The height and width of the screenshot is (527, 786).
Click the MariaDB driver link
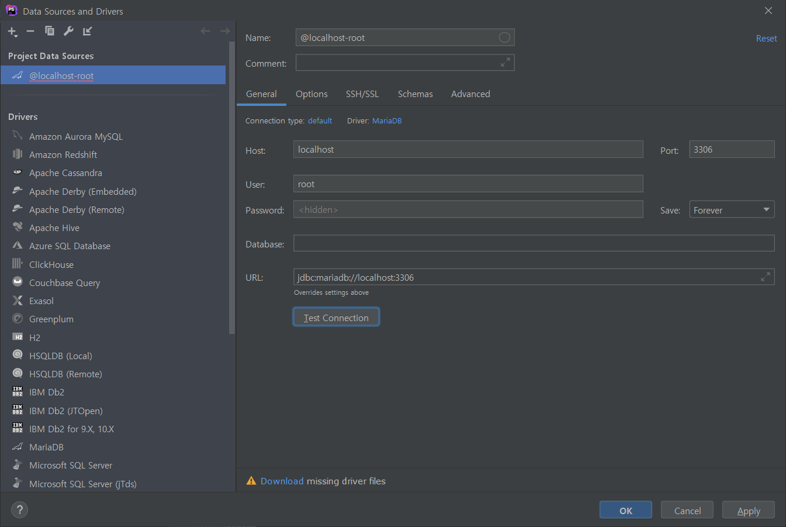387,120
